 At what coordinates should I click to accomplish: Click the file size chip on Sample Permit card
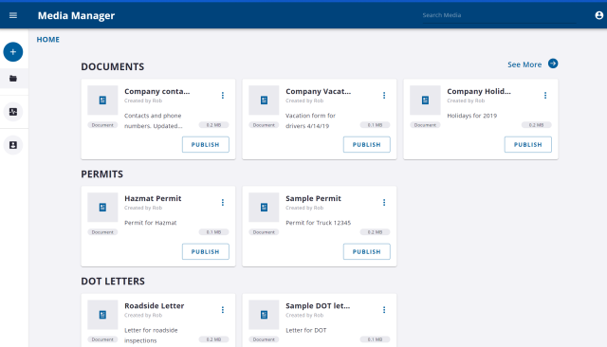point(375,232)
